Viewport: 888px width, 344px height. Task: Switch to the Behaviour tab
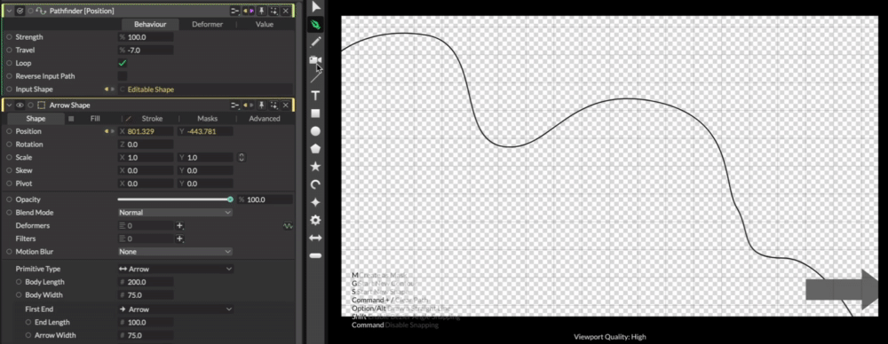tap(150, 24)
